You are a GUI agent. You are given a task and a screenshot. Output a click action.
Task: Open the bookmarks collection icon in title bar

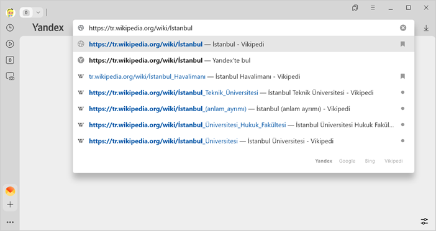pos(355,8)
